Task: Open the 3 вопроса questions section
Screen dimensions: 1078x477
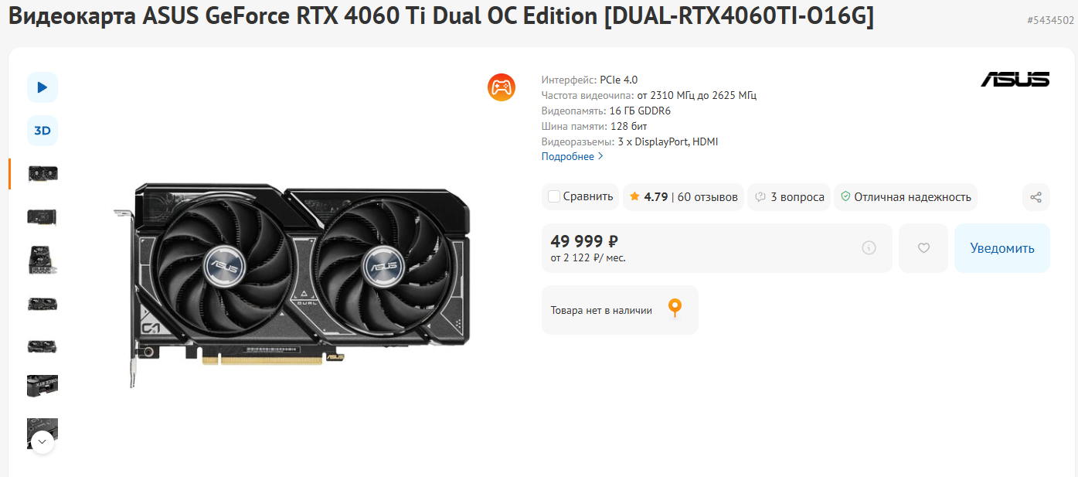Action: [x=789, y=197]
